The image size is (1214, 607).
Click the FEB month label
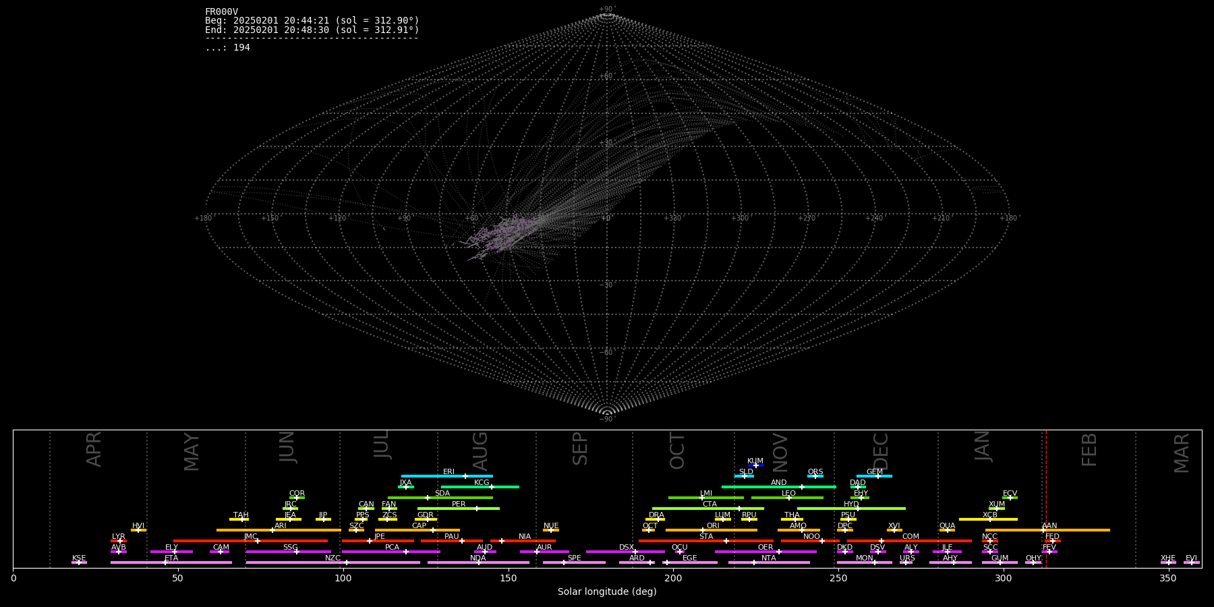click(x=1089, y=450)
